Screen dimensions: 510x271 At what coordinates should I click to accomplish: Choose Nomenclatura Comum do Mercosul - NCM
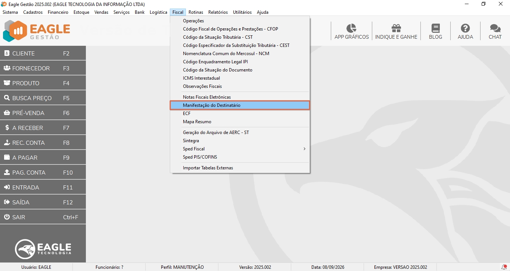240,54
